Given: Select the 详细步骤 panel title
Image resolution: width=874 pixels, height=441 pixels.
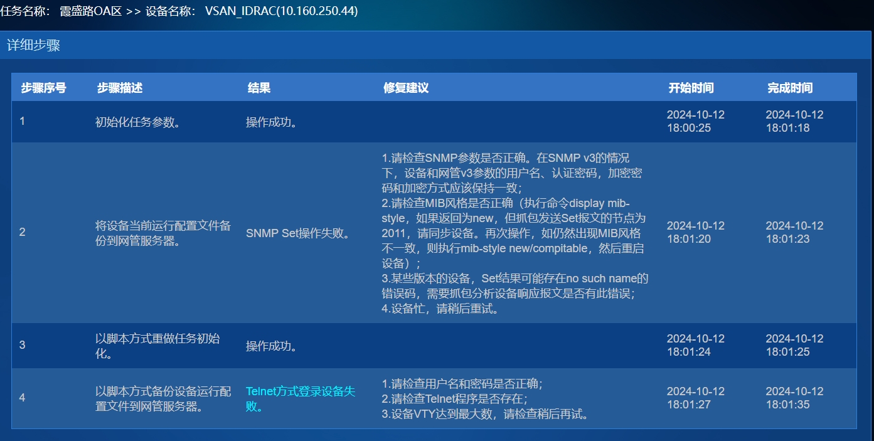Looking at the screenshot, I should pos(33,45).
